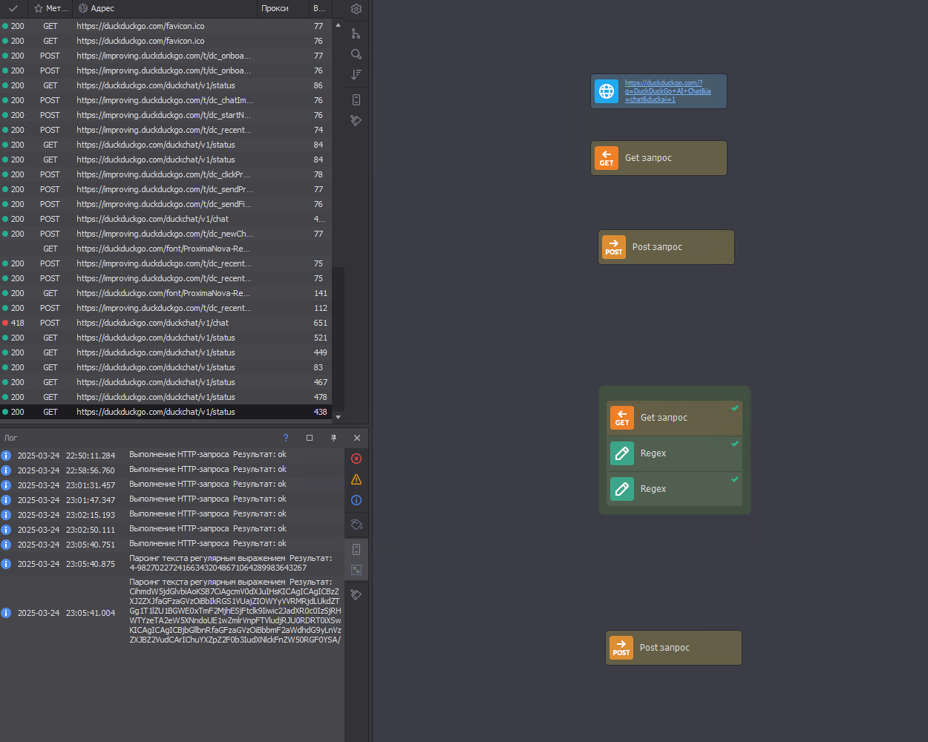
Task: Open the traffic search magnifier tool
Action: (x=356, y=54)
